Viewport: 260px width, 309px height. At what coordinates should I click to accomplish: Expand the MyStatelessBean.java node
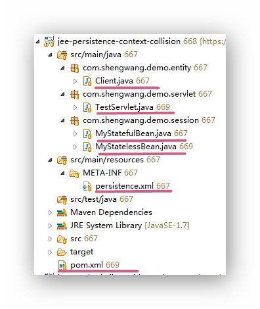pos(75,147)
